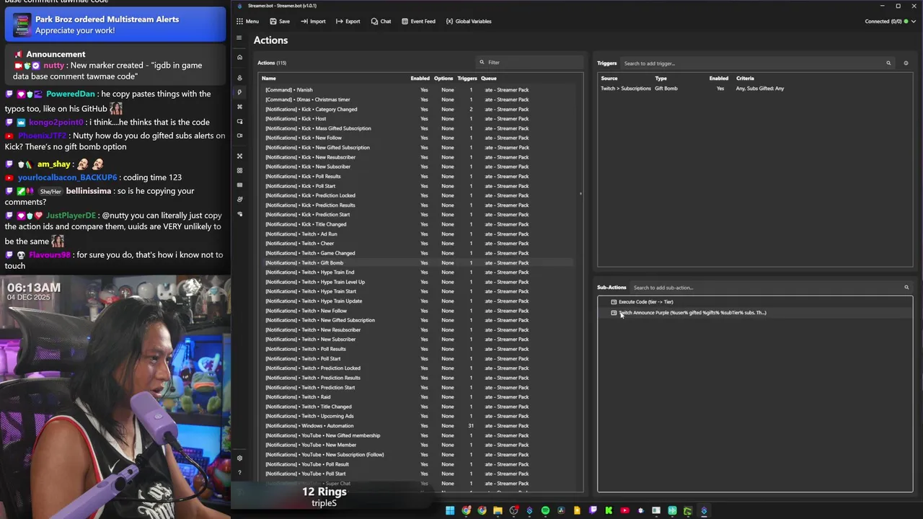This screenshot has height=519, width=923.
Task: Sort actions by Queue column header
Action: [488, 78]
